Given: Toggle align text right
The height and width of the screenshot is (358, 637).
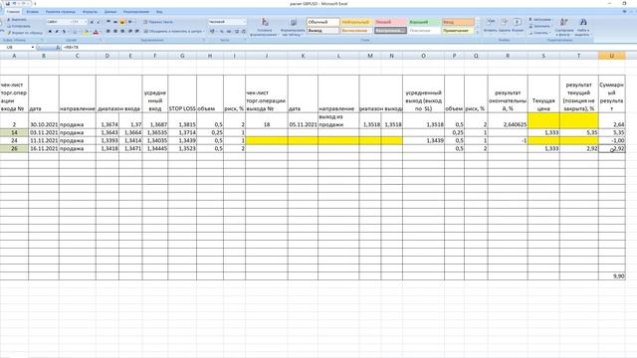Looking at the screenshot, I should [122, 31].
